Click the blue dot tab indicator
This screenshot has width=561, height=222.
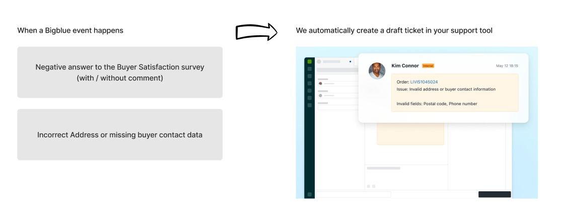[350, 62]
